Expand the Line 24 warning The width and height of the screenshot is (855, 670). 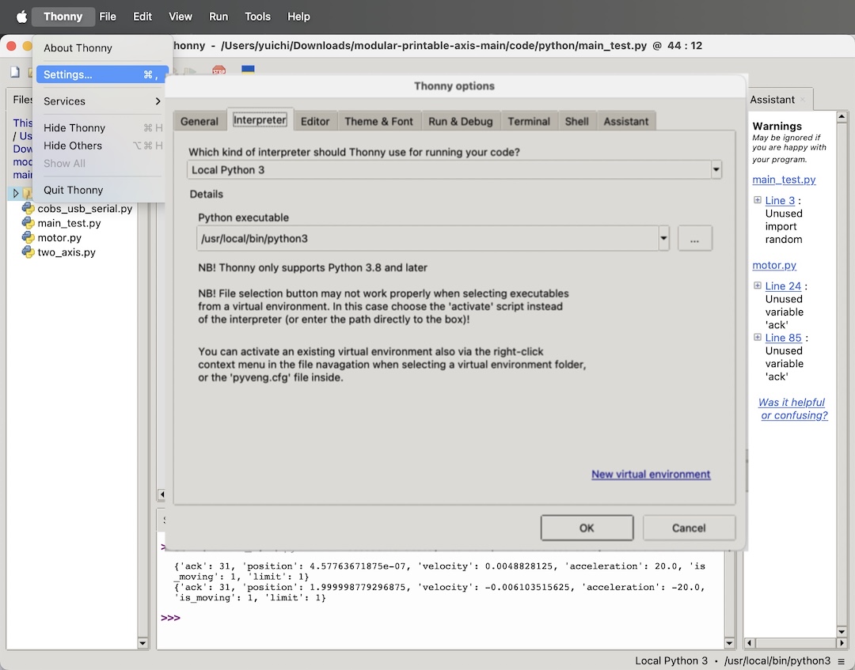pos(758,286)
